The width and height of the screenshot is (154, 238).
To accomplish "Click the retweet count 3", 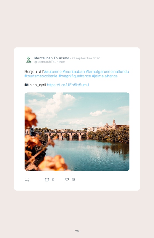I will [53, 180].
